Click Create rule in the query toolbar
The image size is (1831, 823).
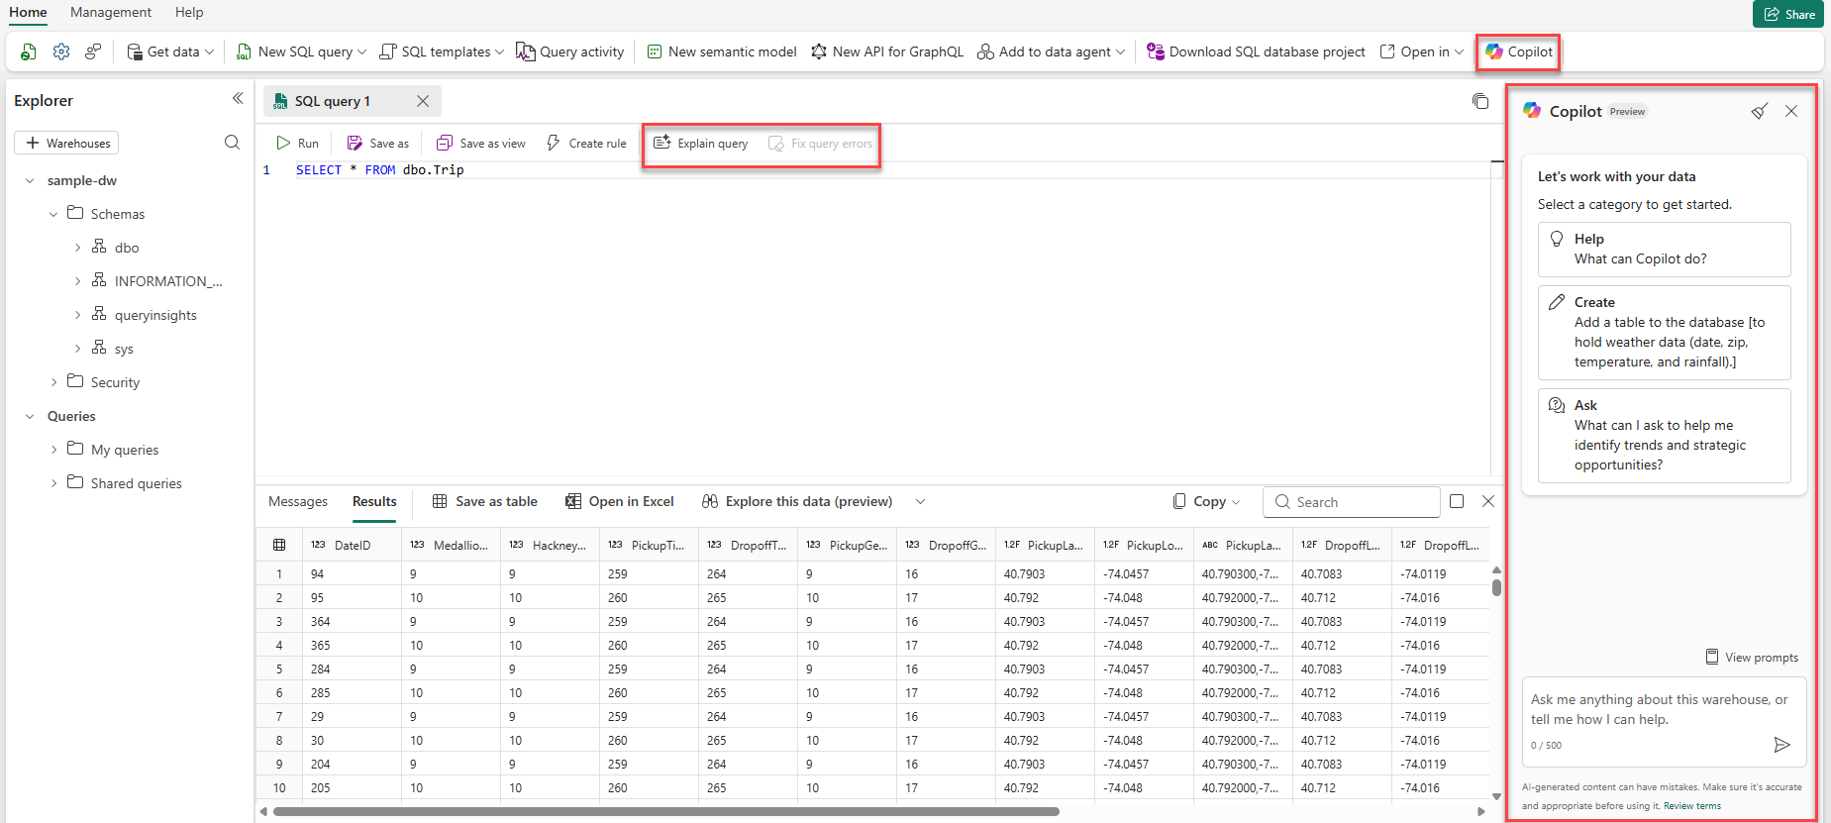[586, 144]
